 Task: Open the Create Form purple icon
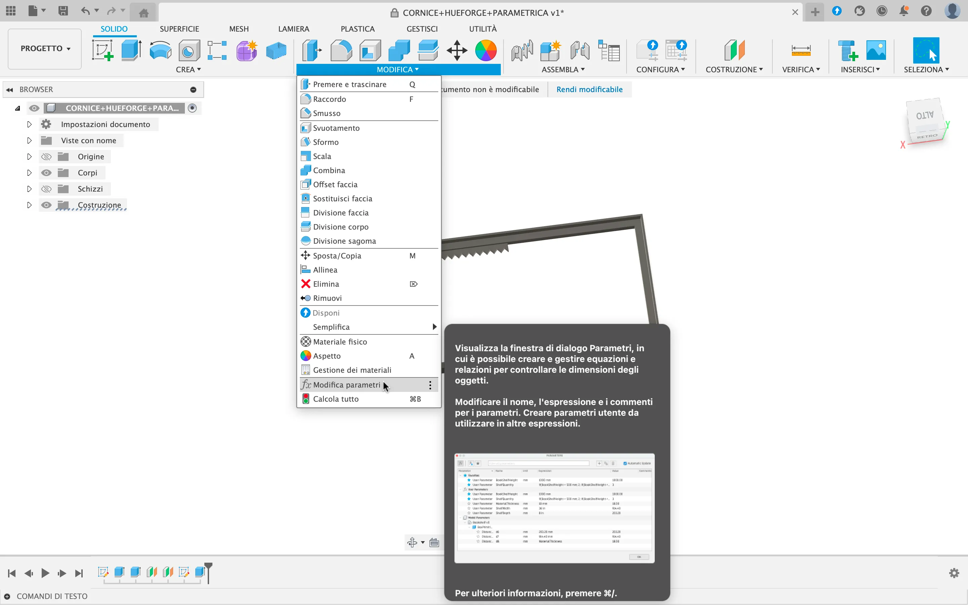[x=246, y=51]
